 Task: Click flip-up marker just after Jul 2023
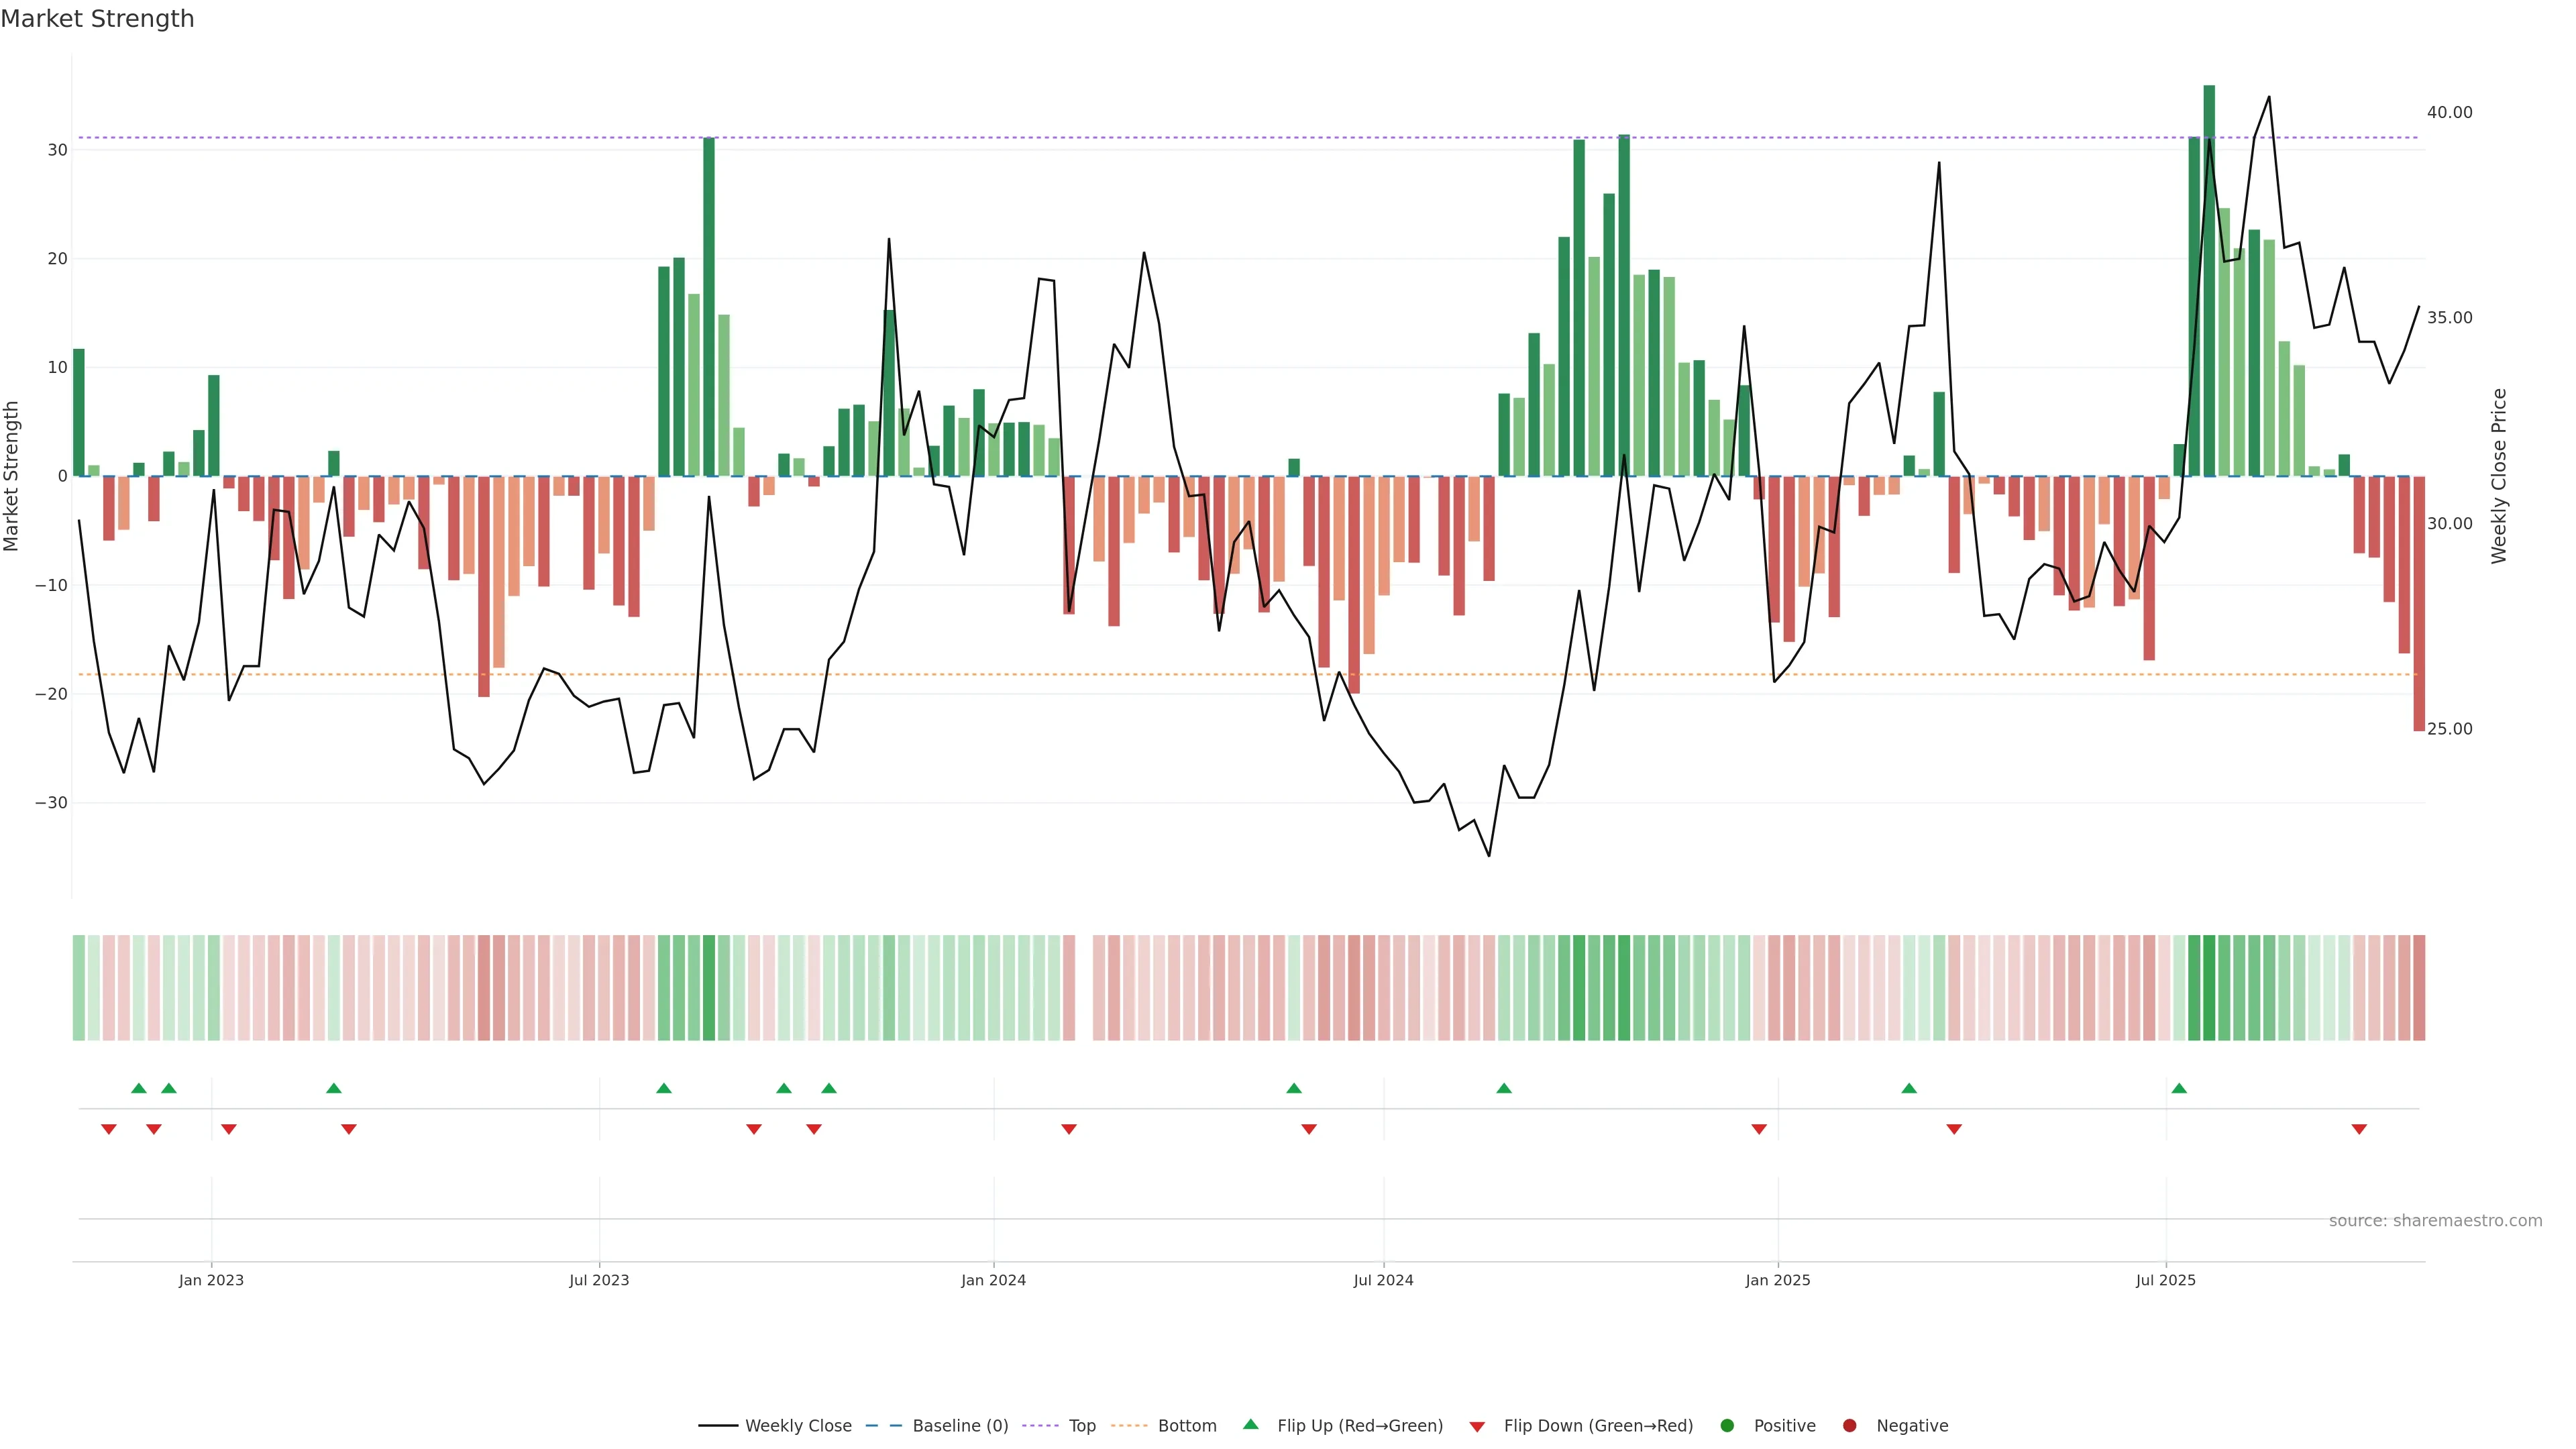[664, 1088]
